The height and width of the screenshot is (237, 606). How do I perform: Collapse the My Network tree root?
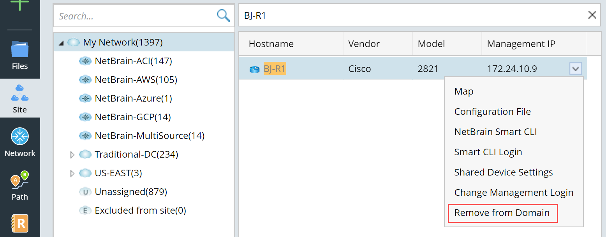point(61,42)
